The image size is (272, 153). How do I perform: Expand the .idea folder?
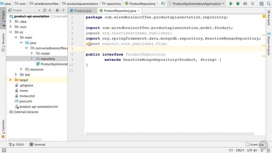10,22
